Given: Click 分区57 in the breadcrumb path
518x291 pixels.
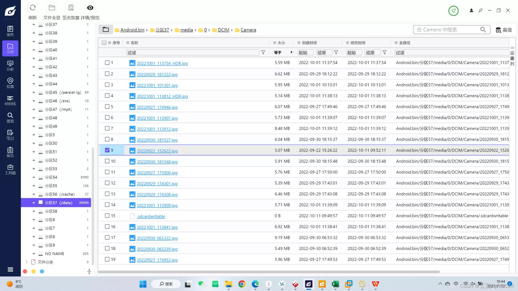Looking at the screenshot, I should (162, 30).
